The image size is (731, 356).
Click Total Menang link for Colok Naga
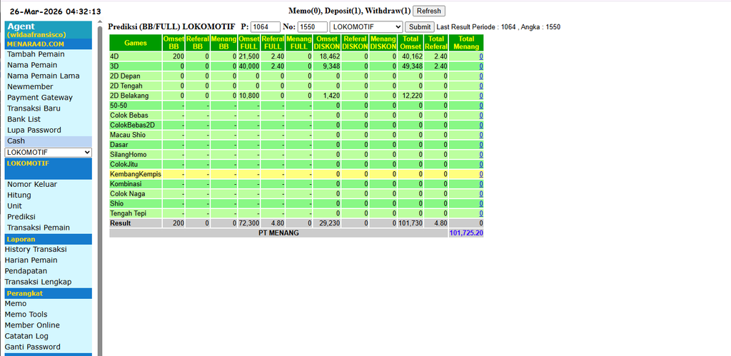(x=481, y=194)
